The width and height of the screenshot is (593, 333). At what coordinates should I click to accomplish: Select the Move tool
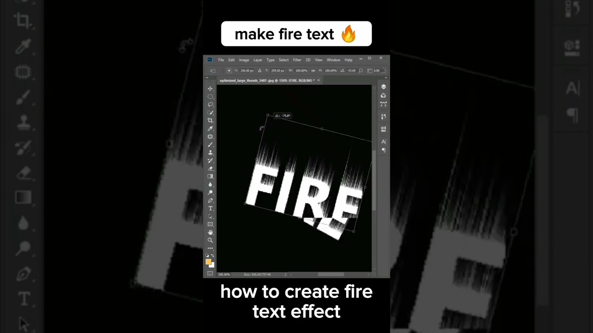click(x=210, y=88)
